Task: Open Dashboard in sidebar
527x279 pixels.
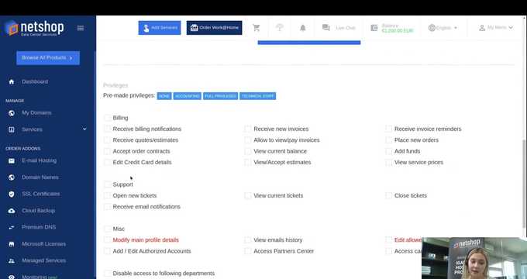Action: tap(35, 81)
